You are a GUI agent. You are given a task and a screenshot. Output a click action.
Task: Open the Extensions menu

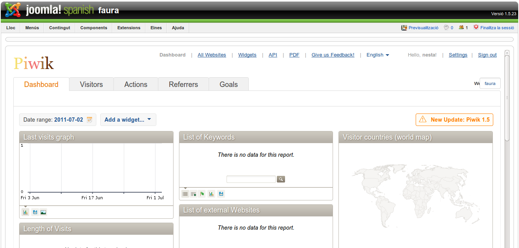[x=129, y=28]
